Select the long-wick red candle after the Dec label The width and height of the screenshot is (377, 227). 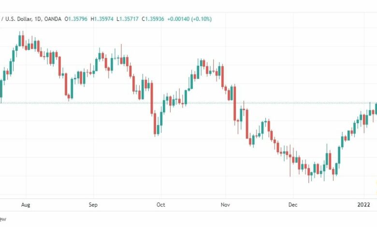(x=290, y=161)
